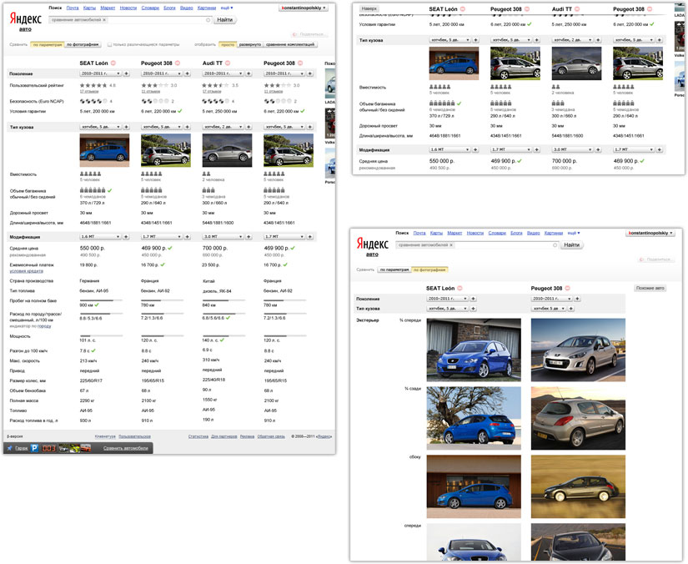Switch comparison mode to "по фотографиям"

click(x=83, y=43)
